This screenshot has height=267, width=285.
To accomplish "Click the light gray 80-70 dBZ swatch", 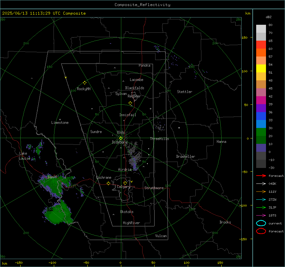I will (261, 29).
